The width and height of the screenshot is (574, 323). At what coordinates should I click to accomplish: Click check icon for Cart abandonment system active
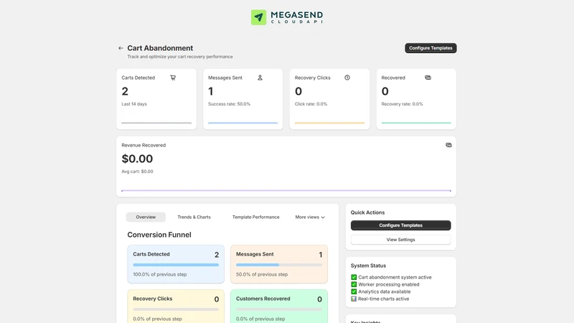click(354, 277)
